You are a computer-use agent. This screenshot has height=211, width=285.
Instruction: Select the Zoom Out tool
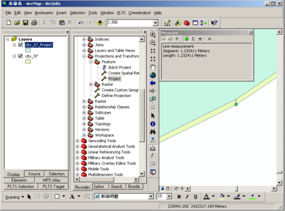tap(153, 43)
